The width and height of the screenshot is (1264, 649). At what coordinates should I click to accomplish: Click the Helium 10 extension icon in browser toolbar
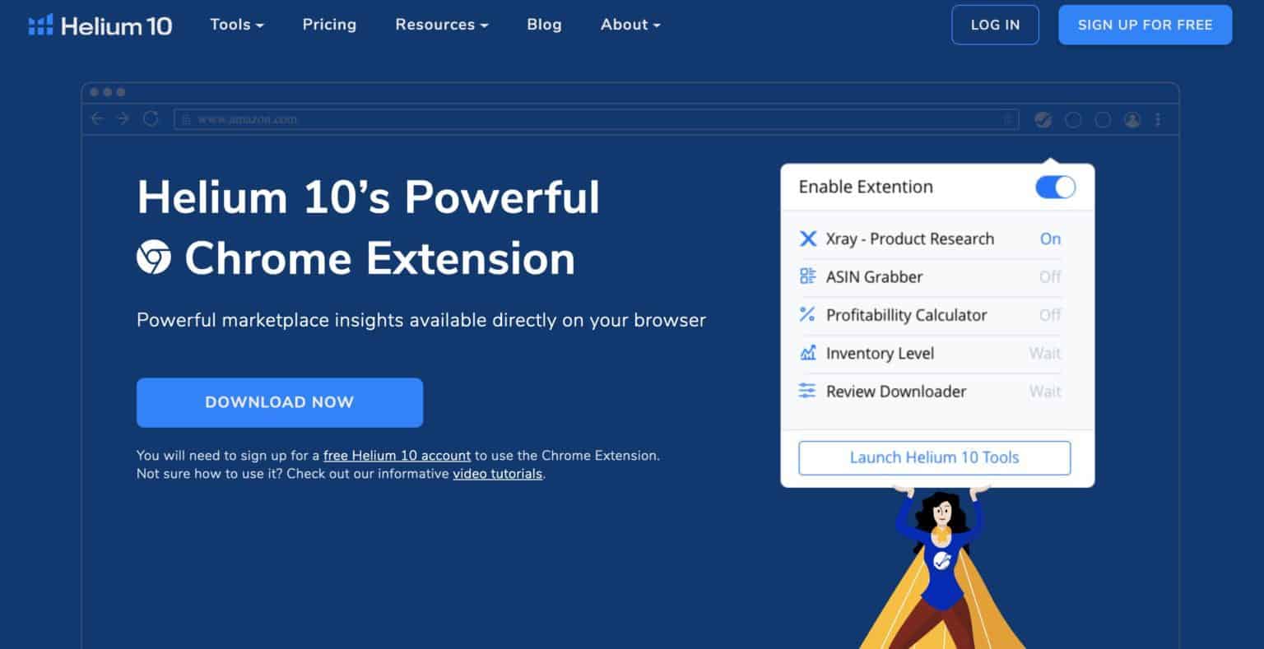[x=1043, y=119]
